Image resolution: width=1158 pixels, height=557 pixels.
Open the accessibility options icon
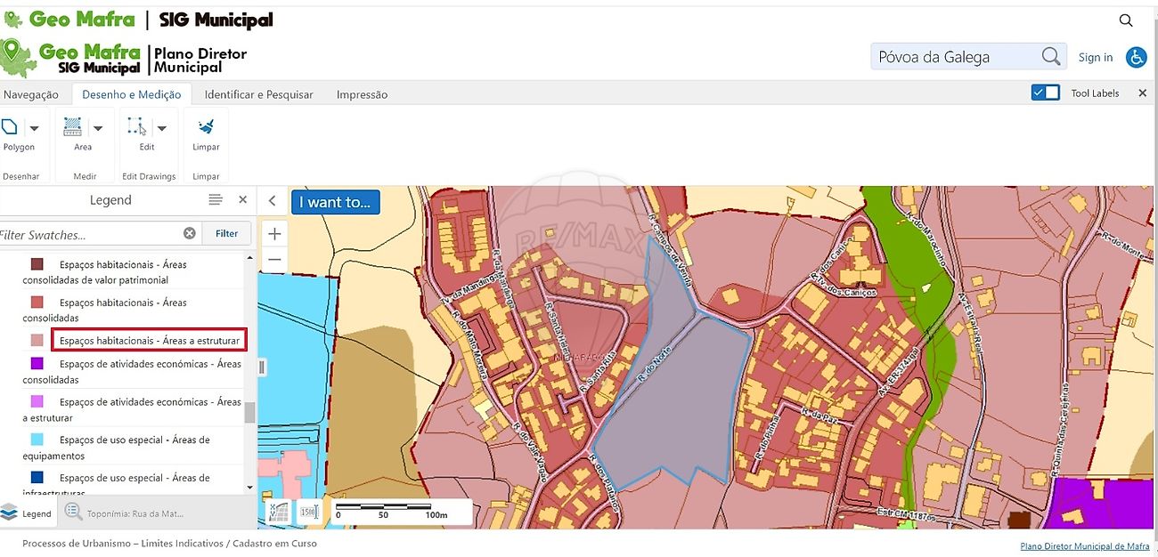(x=1136, y=57)
